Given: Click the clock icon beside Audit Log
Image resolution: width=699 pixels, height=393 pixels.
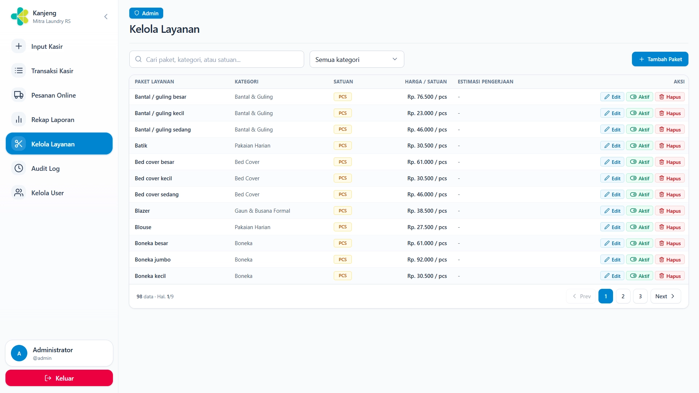Looking at the screenshot, I should 19,168.
